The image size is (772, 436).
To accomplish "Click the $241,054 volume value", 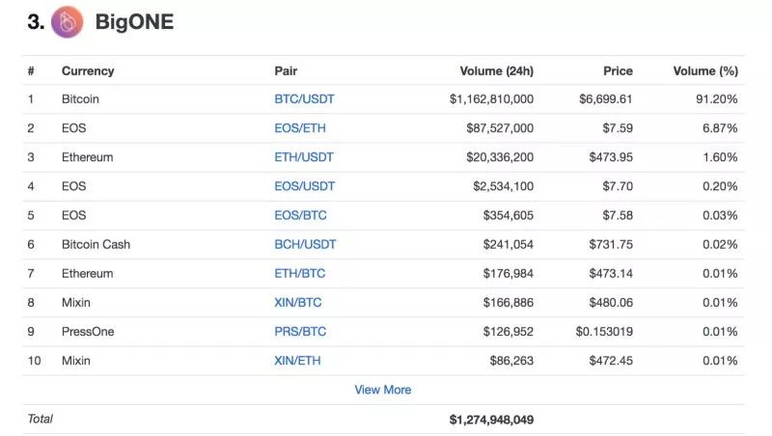I will 509,244.
